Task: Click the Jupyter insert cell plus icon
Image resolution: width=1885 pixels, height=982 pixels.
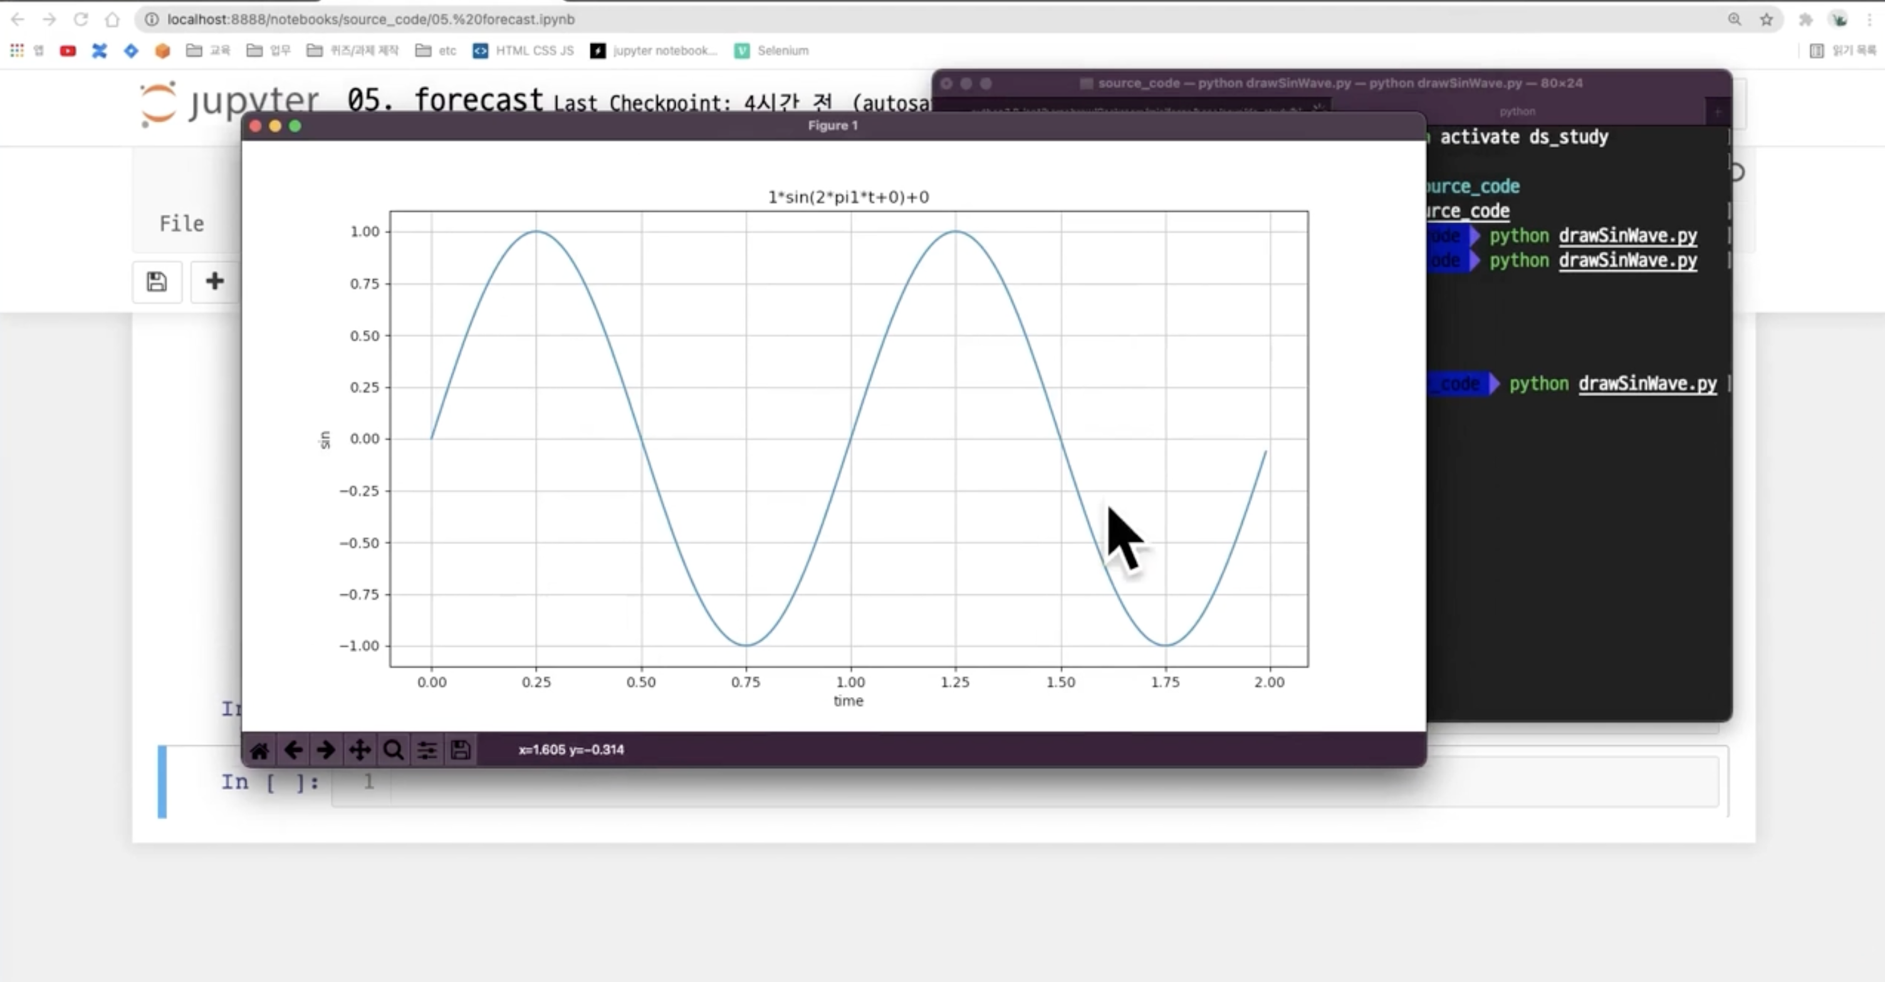Action: 214,282
